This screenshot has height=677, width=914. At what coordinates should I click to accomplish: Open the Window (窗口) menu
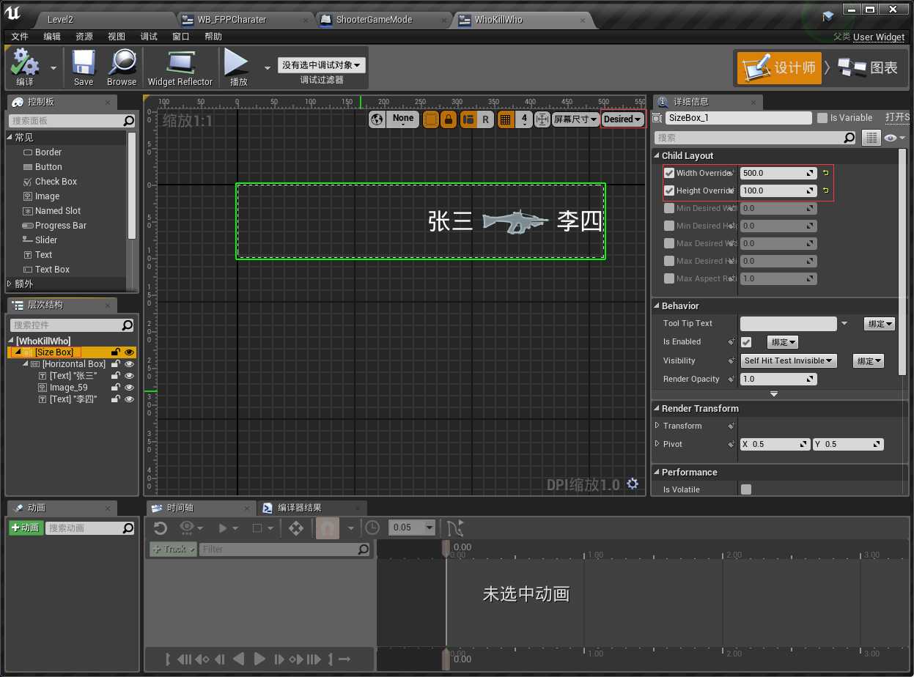pyautogui.click(x=181, y=37)
